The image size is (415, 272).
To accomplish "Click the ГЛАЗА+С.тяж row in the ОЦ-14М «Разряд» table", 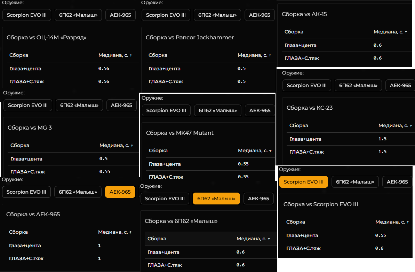I will [72, 81].
